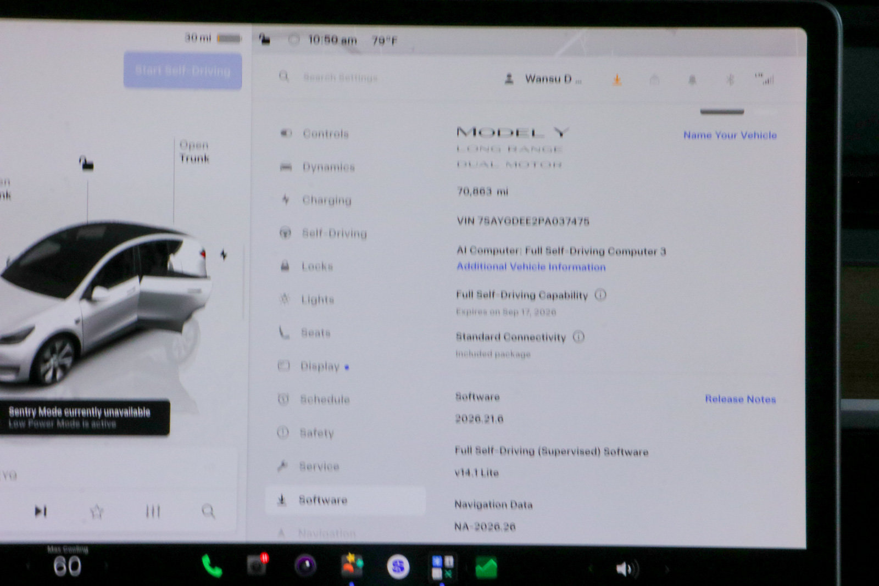Tap the cabin temperature value 60
Image resolution: width=879 pixels, height=586 pixels.
[67, 566]
